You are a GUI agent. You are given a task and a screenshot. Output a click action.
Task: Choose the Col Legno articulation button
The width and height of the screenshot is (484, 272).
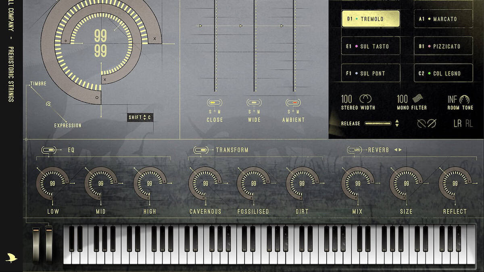tap(443, 73)
